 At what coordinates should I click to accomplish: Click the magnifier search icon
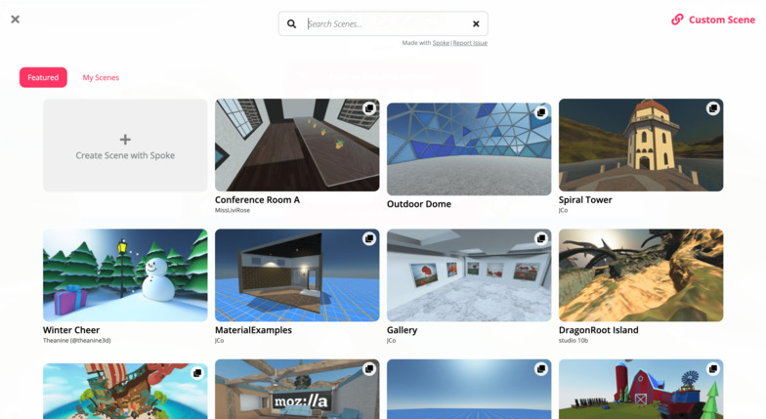(x=291, y=23)
